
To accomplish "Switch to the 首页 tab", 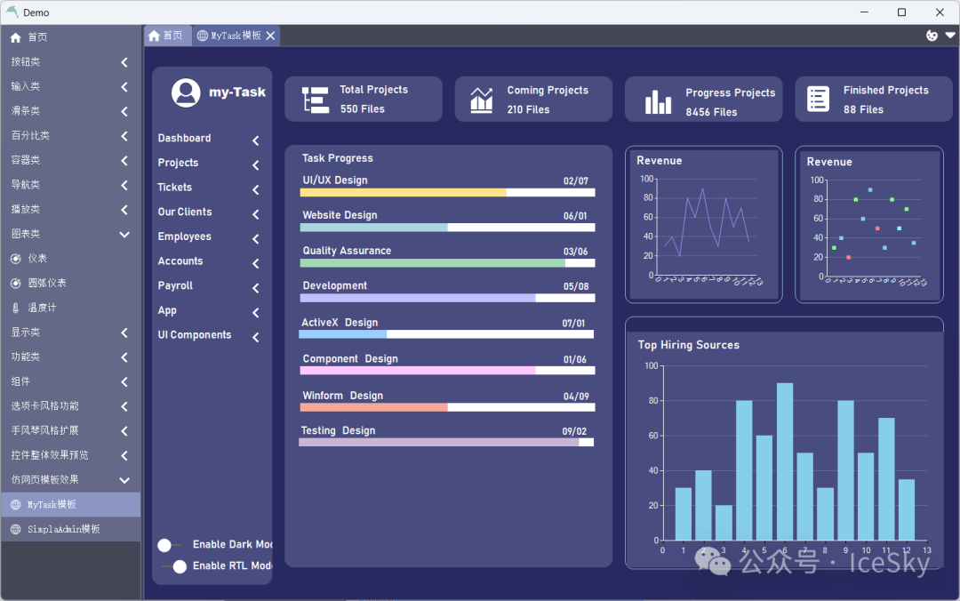I will tap(166, 36).
